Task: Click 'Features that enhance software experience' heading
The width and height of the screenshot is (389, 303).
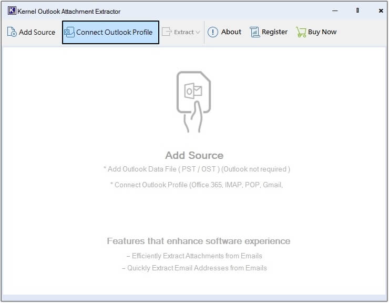Action: [199, 241]
